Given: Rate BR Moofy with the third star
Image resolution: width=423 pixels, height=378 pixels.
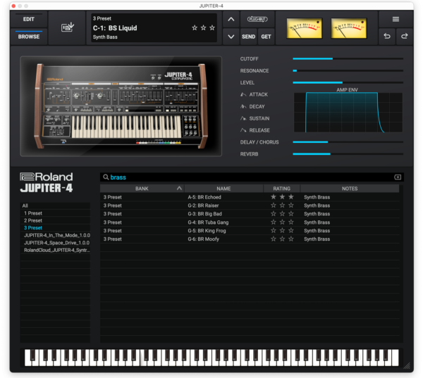Looking at the screenshot, I should (290, 239).
